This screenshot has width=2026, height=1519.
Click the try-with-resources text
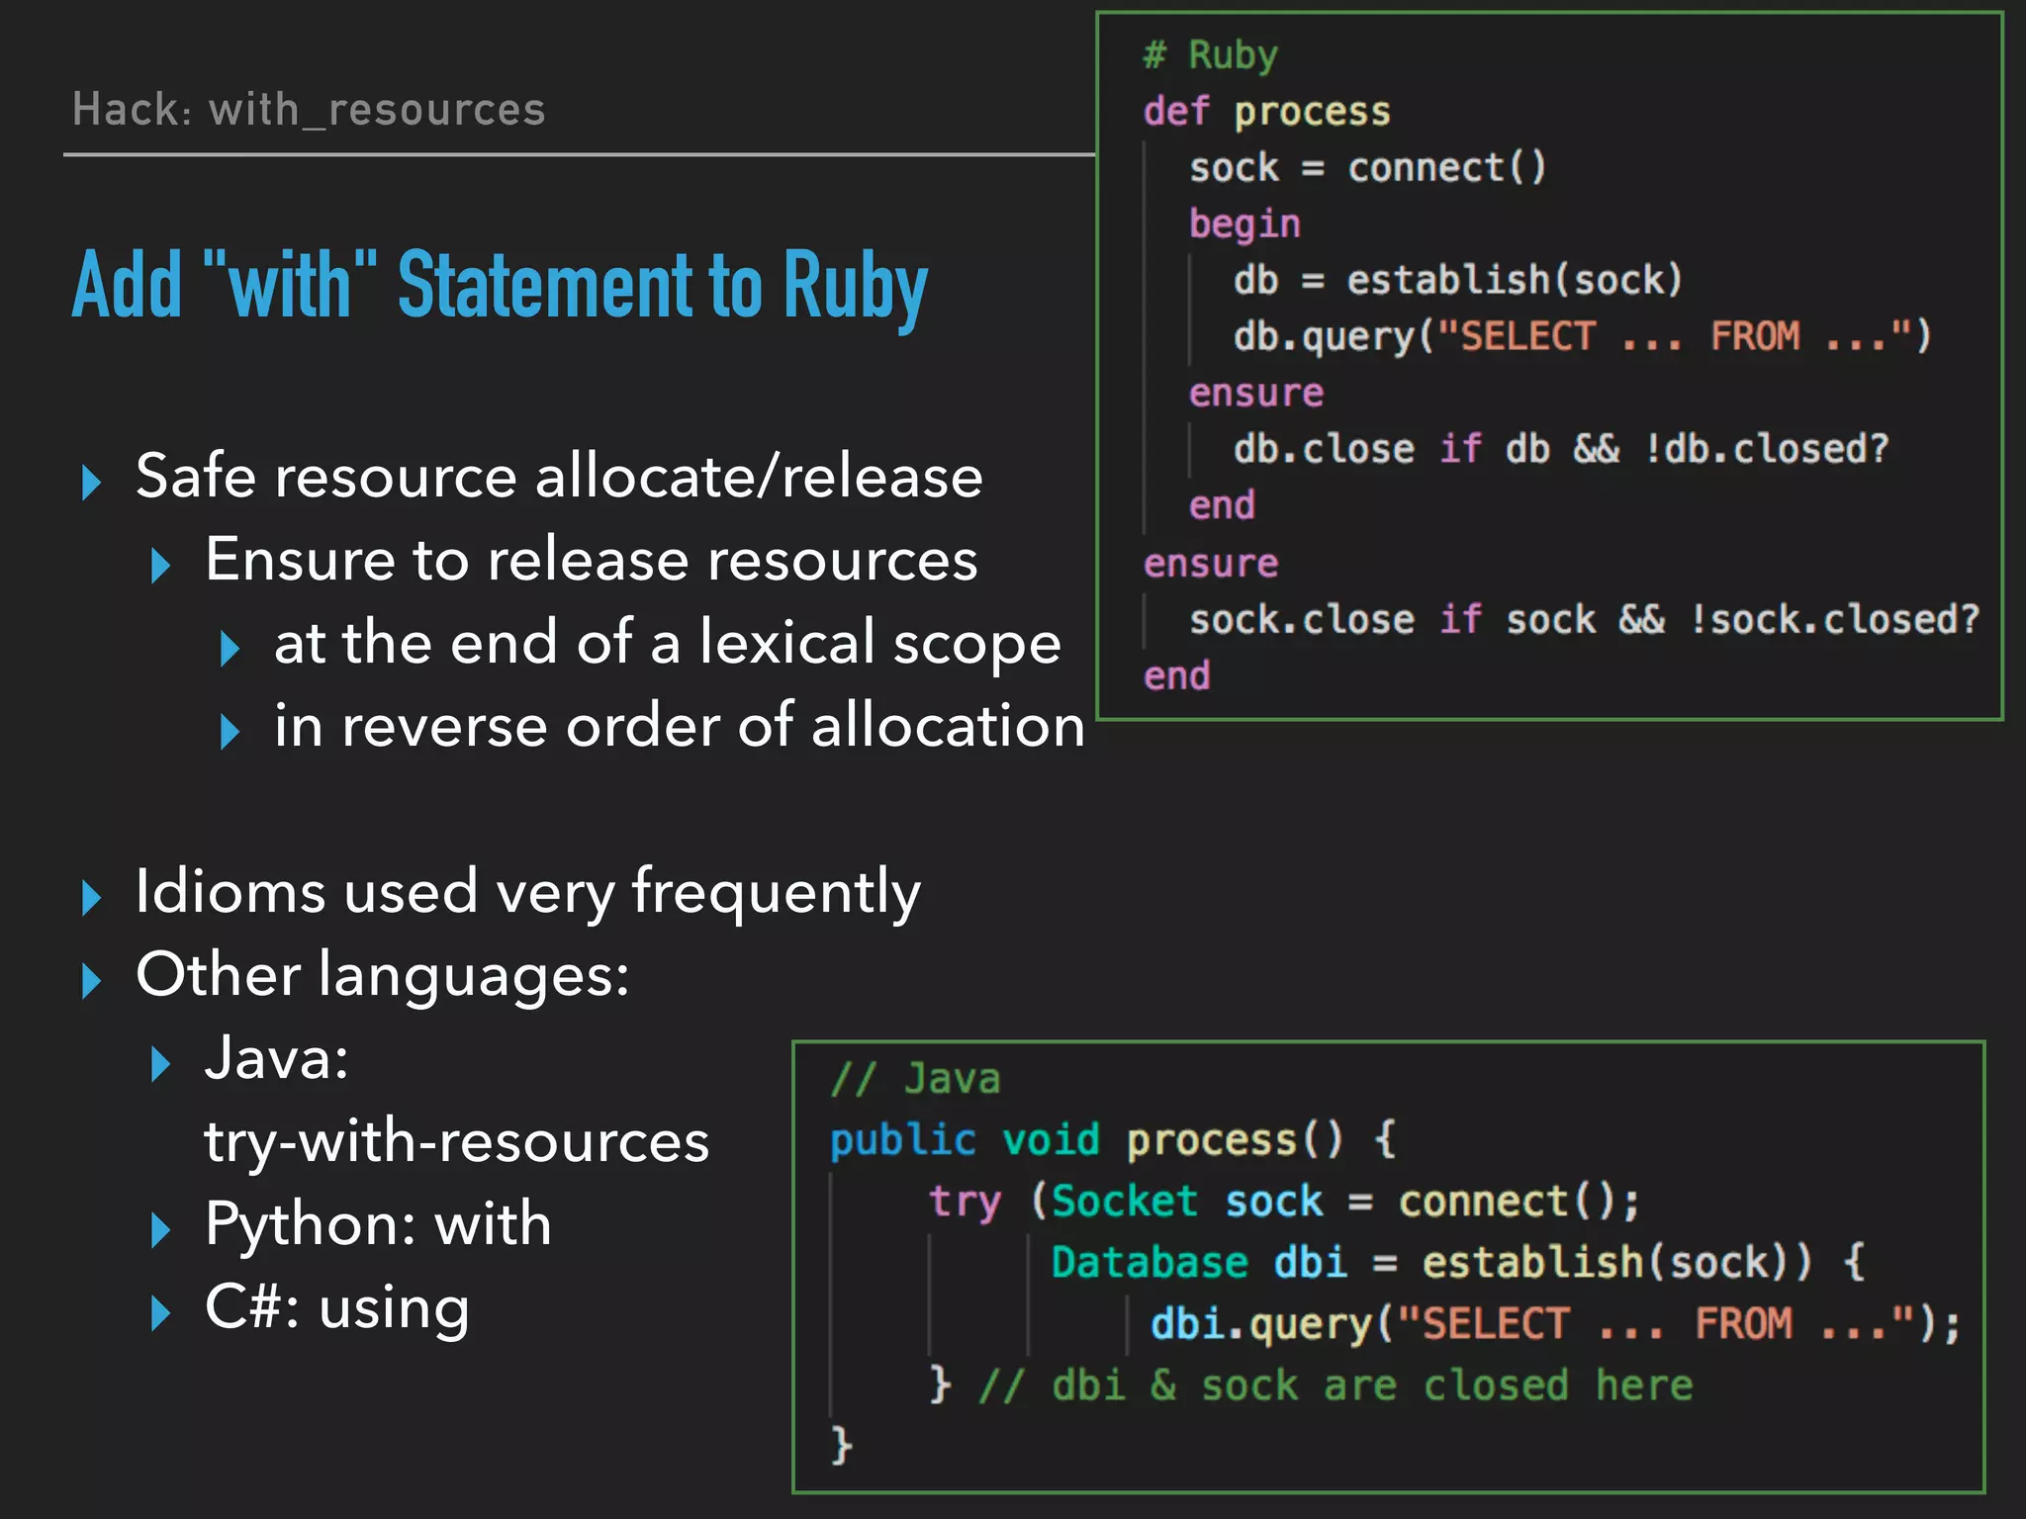456,1142
